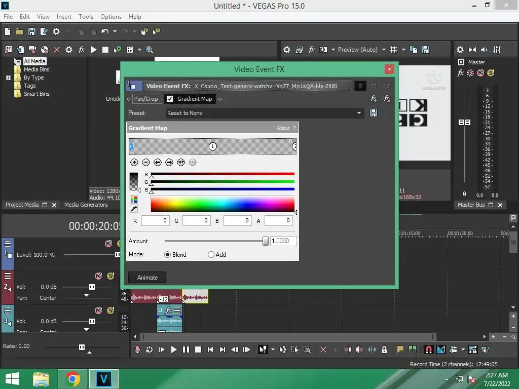The height and width of the screenshot is (389, 519).
Task: Toggle the overlays grid icon in preview
Action: [393, 50]
